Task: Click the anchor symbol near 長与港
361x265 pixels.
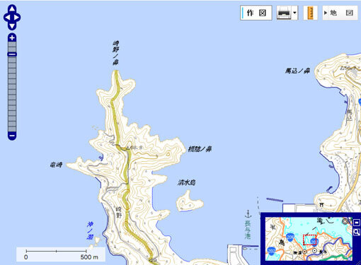Action: [248, 214]
